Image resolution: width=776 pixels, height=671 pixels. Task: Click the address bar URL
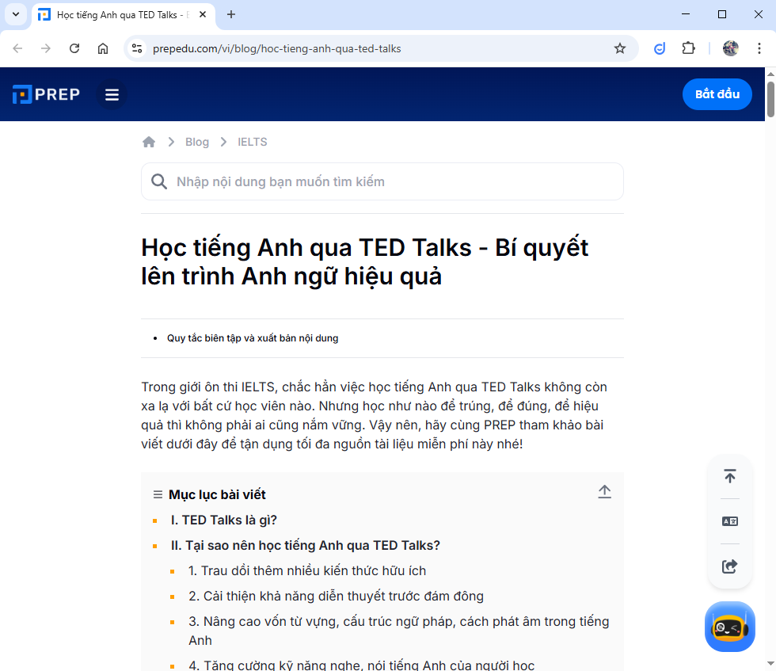pyautogui.click(x=276, y=48)
